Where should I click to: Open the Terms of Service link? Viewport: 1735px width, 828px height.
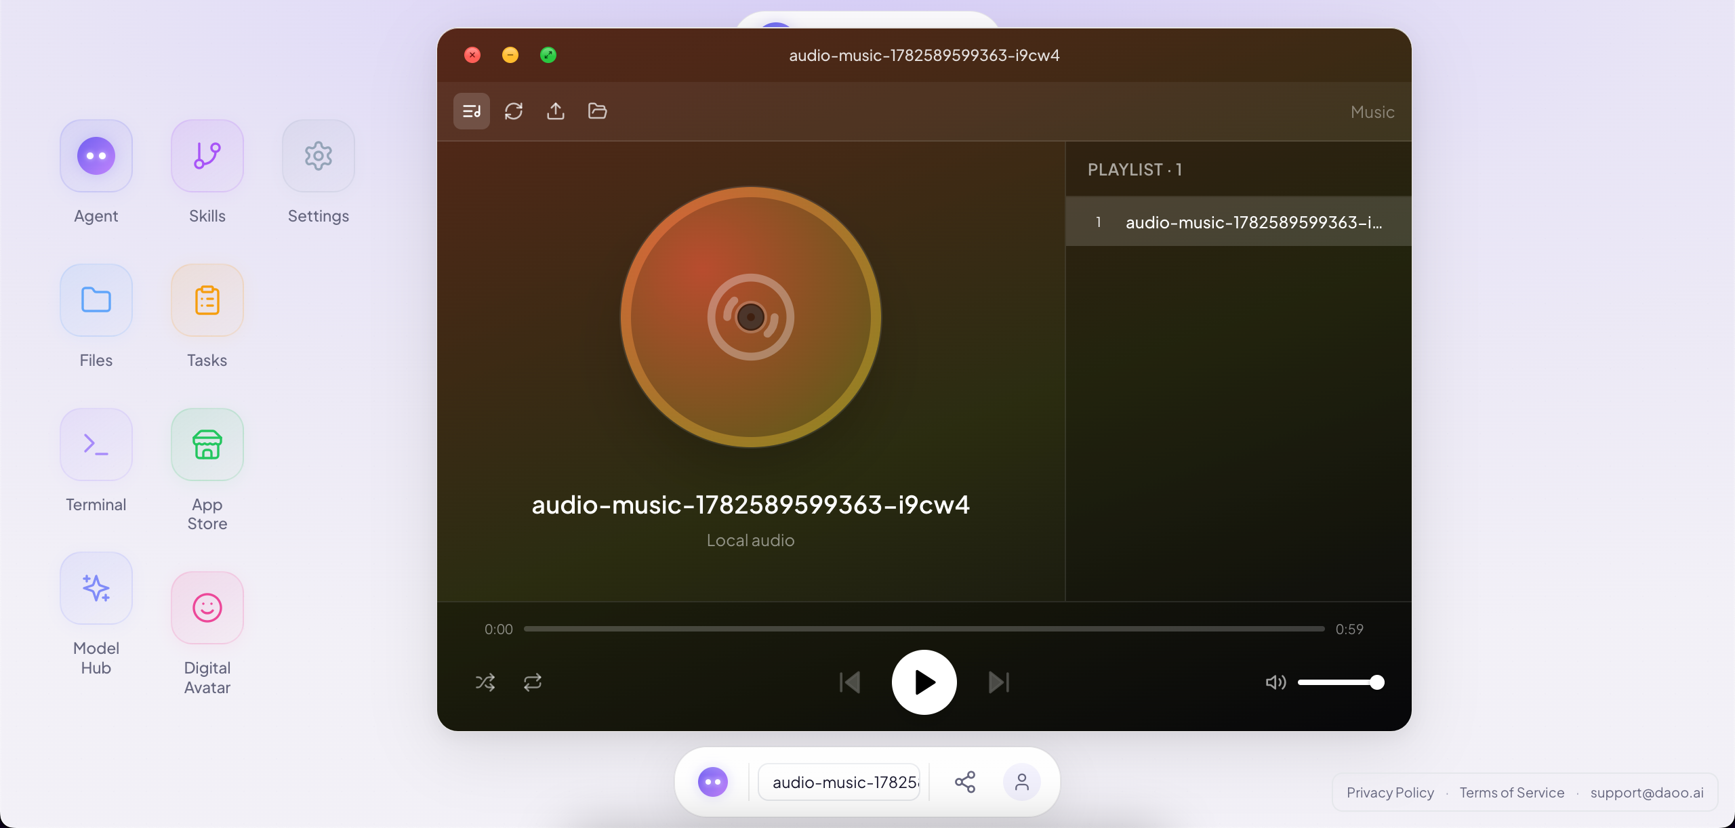point(1512,793)
